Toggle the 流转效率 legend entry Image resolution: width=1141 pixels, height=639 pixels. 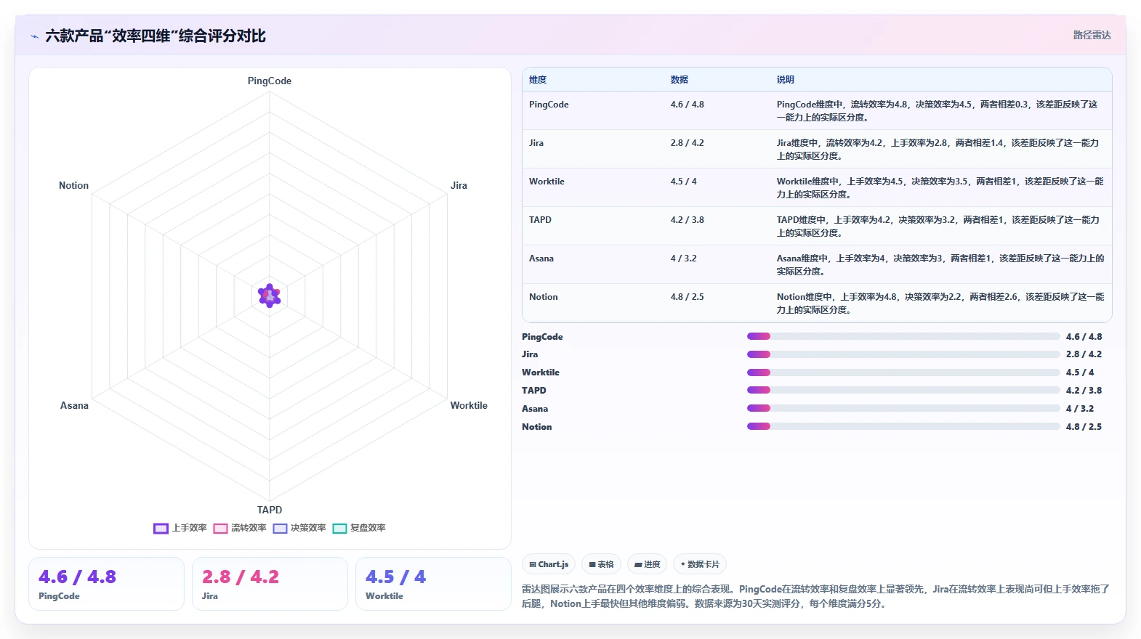point(240,528)
